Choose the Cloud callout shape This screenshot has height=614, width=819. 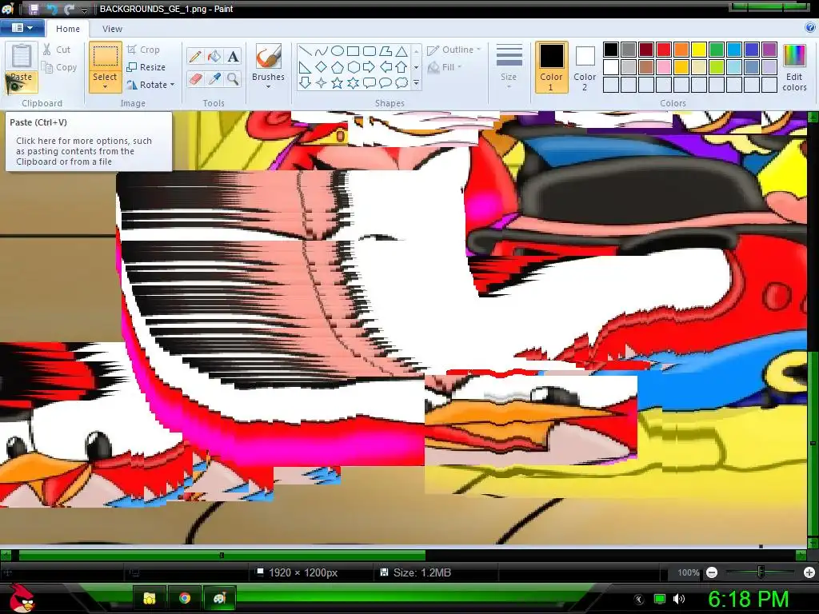402,82
